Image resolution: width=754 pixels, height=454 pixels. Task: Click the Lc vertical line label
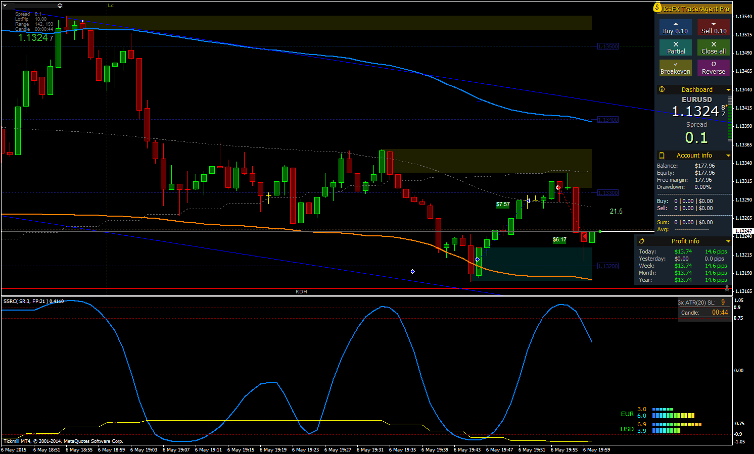click(x=111, y=6)
